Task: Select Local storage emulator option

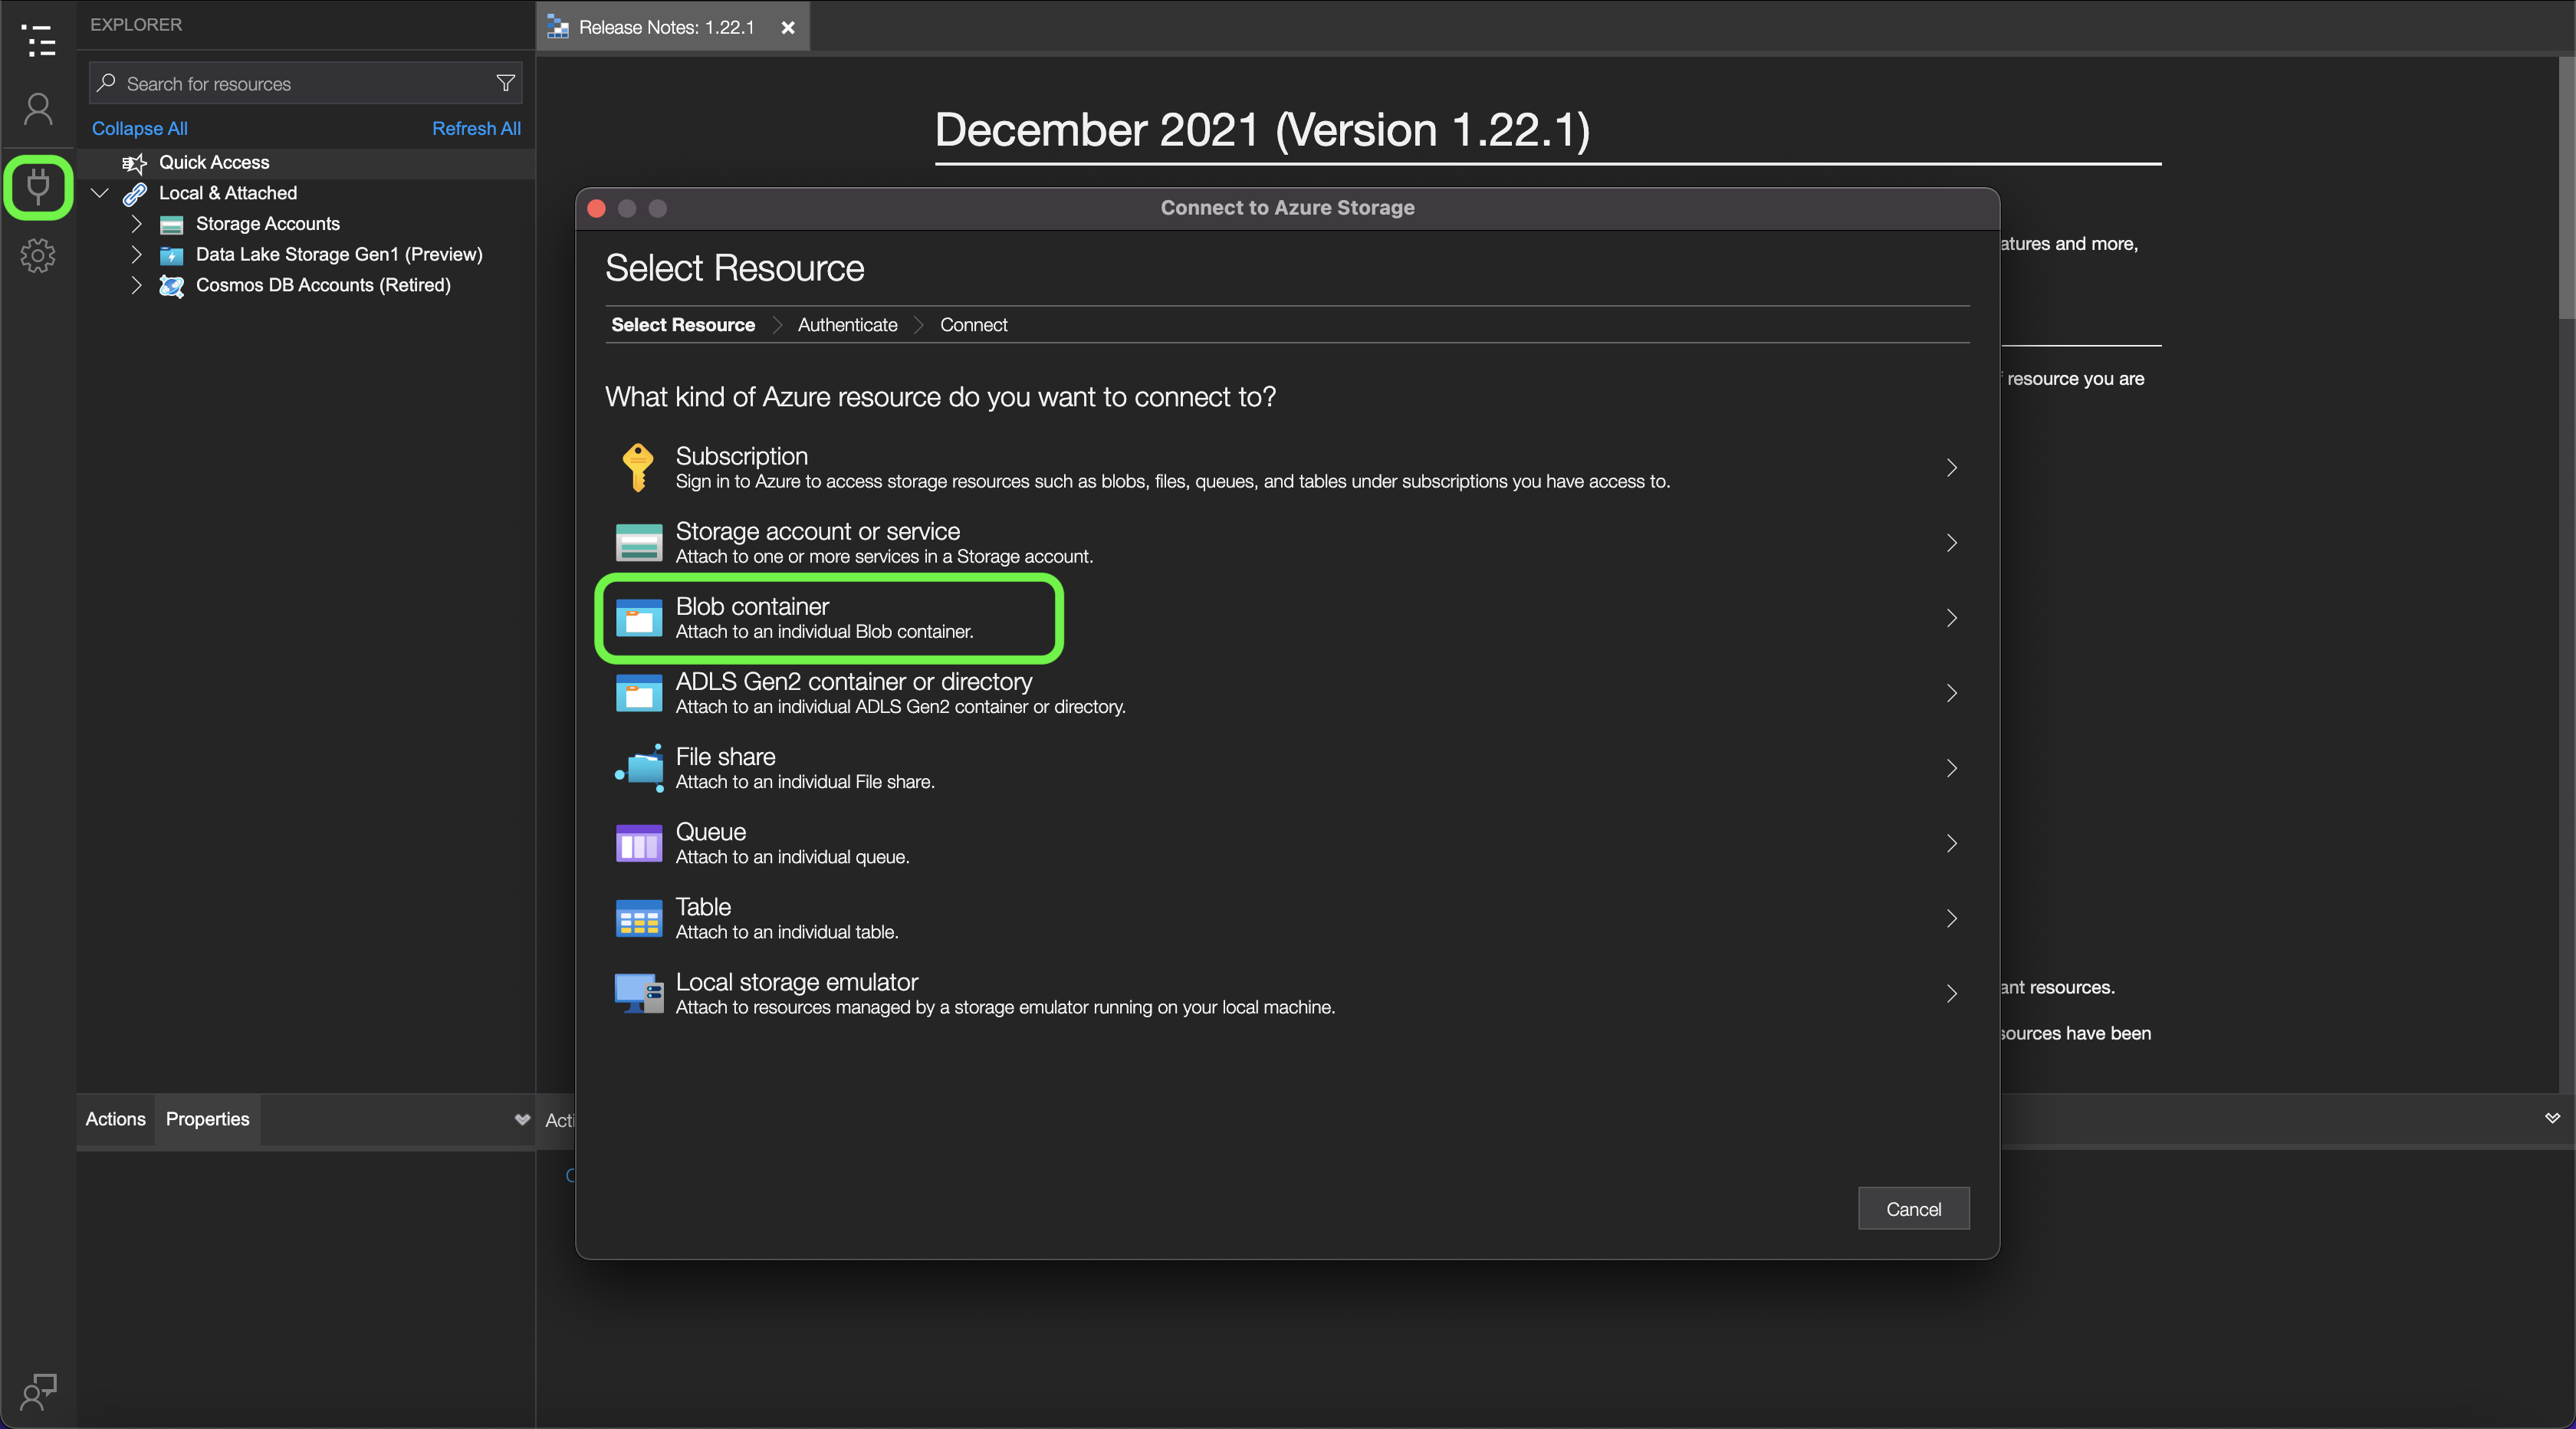Action: 1284,993
